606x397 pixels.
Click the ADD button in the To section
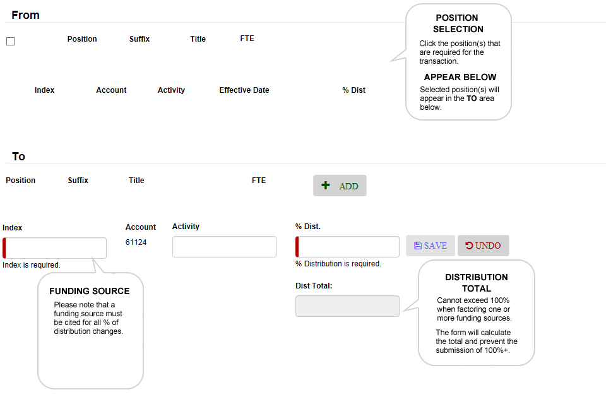click(340, 185)
